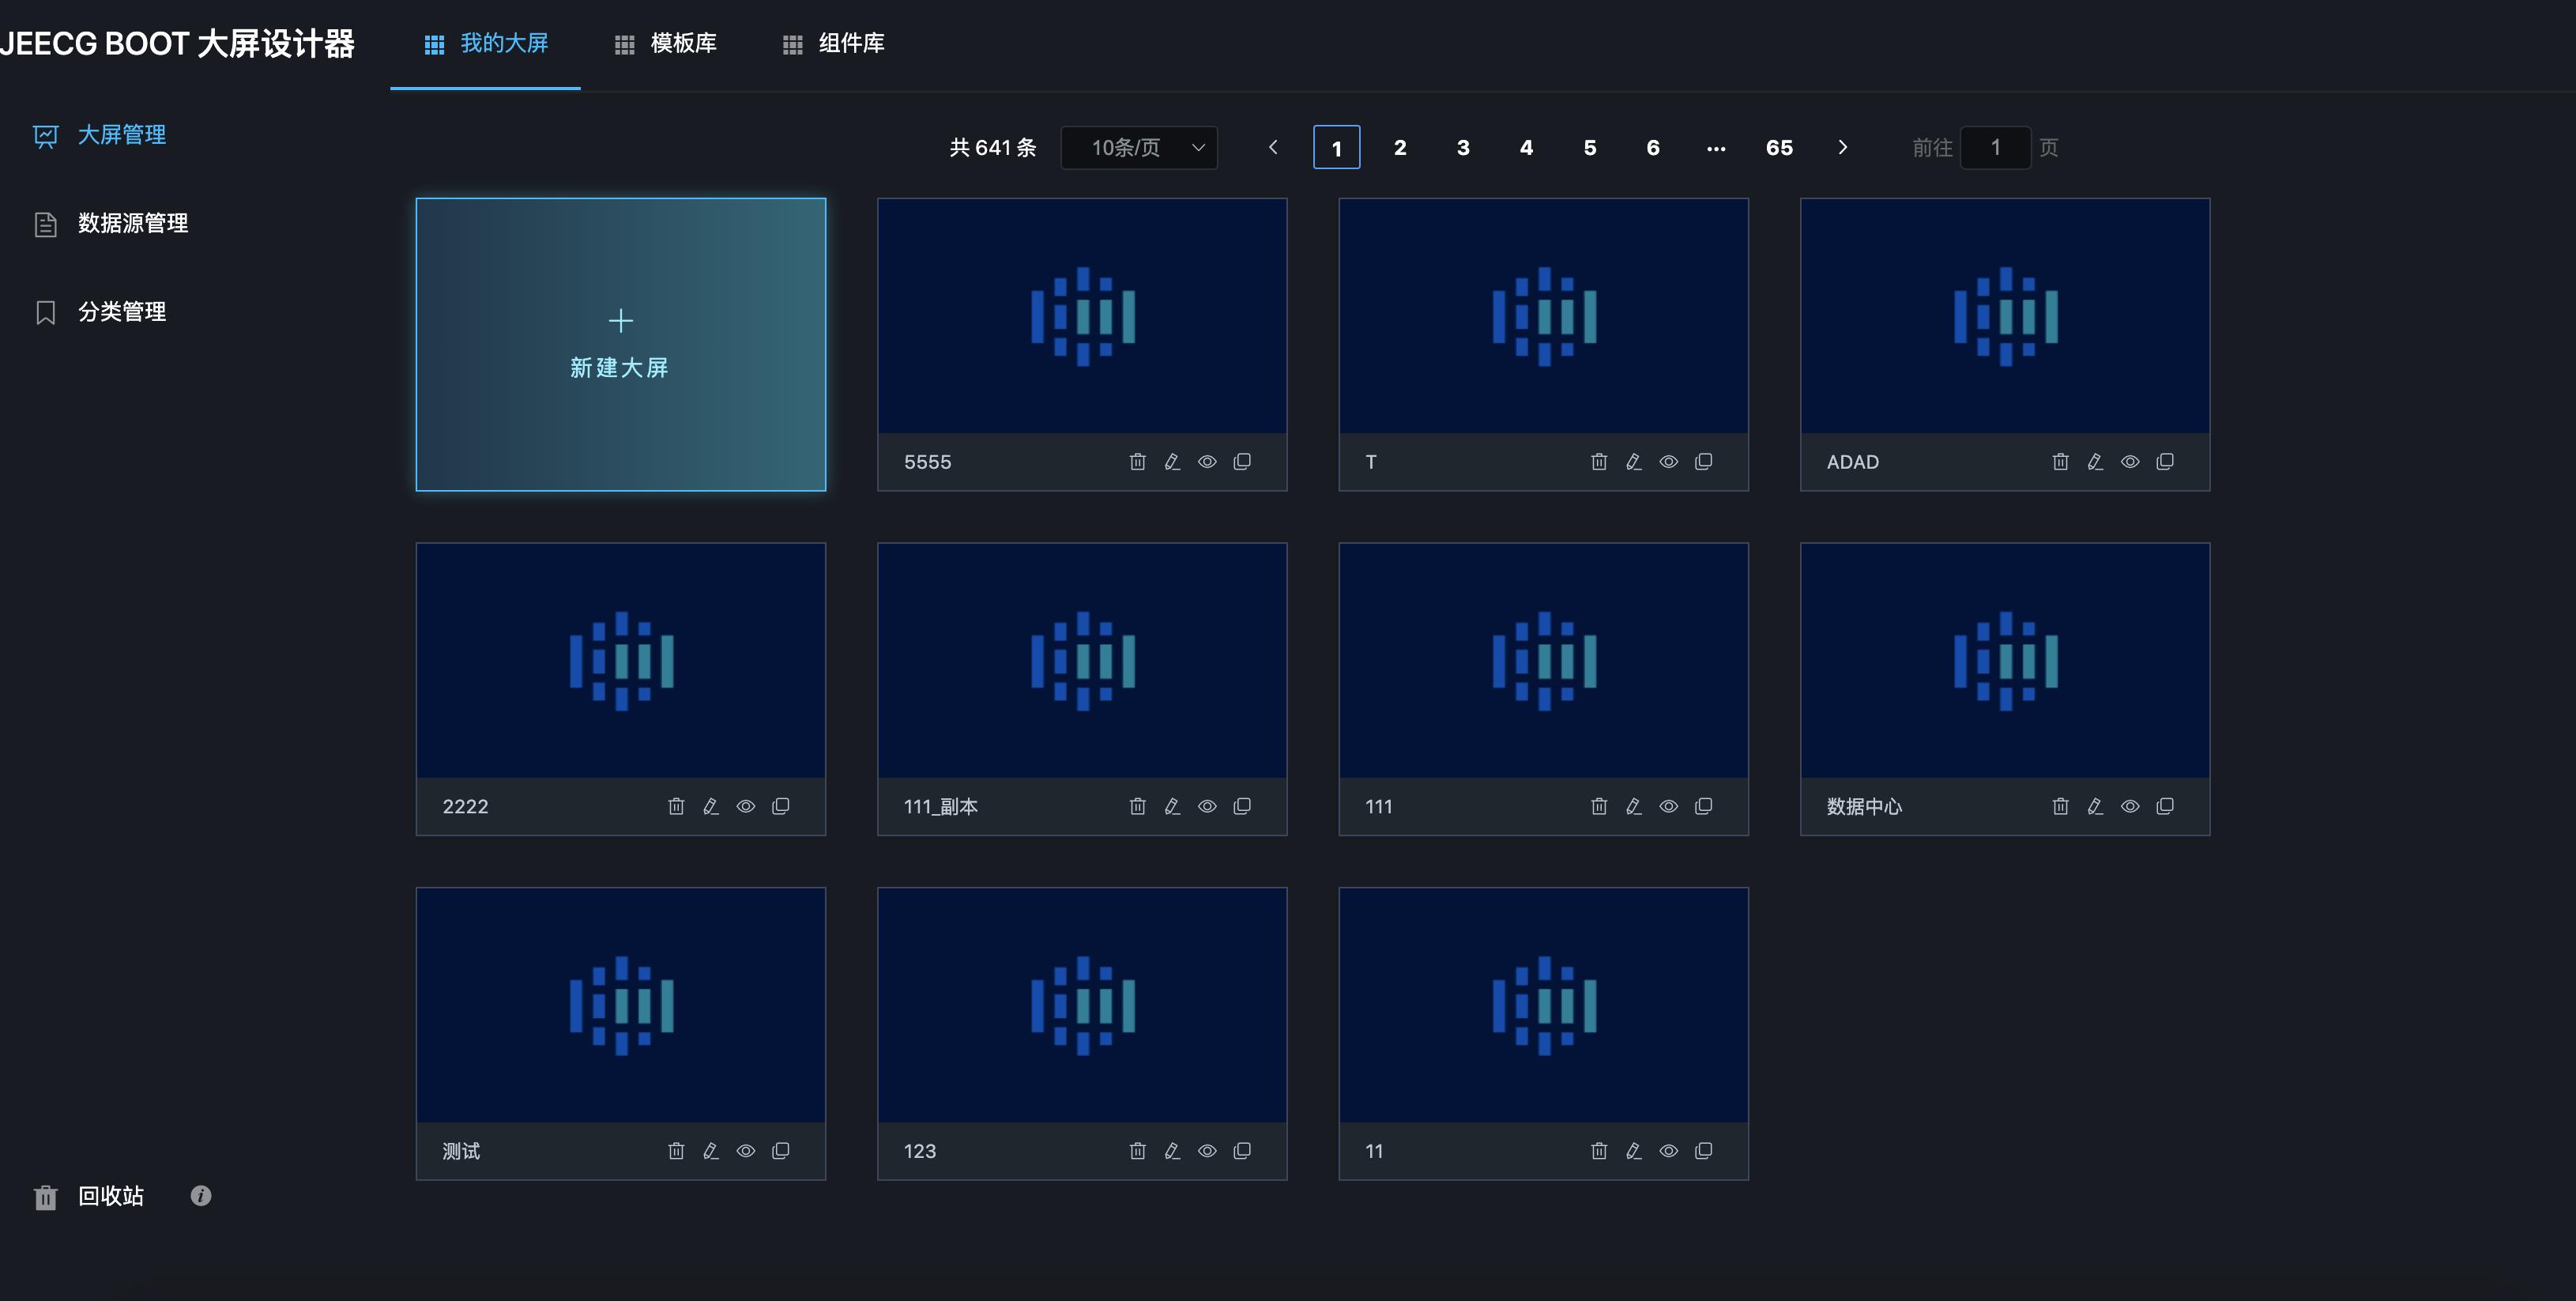Delete the 5555 screen using trash icon

[1137, 461]
